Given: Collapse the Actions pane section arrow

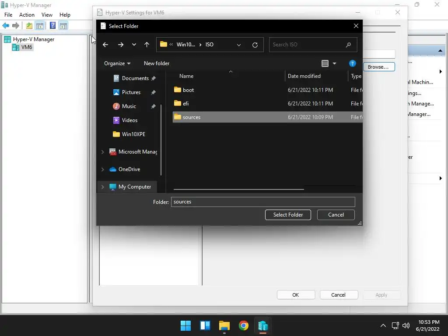Looking at the screenshot, I should pyautogui.click(x=440, y=51).
